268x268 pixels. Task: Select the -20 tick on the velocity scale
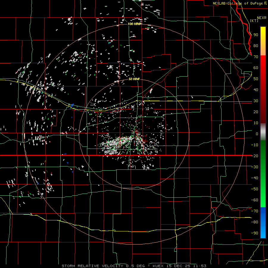coord(255,156)
